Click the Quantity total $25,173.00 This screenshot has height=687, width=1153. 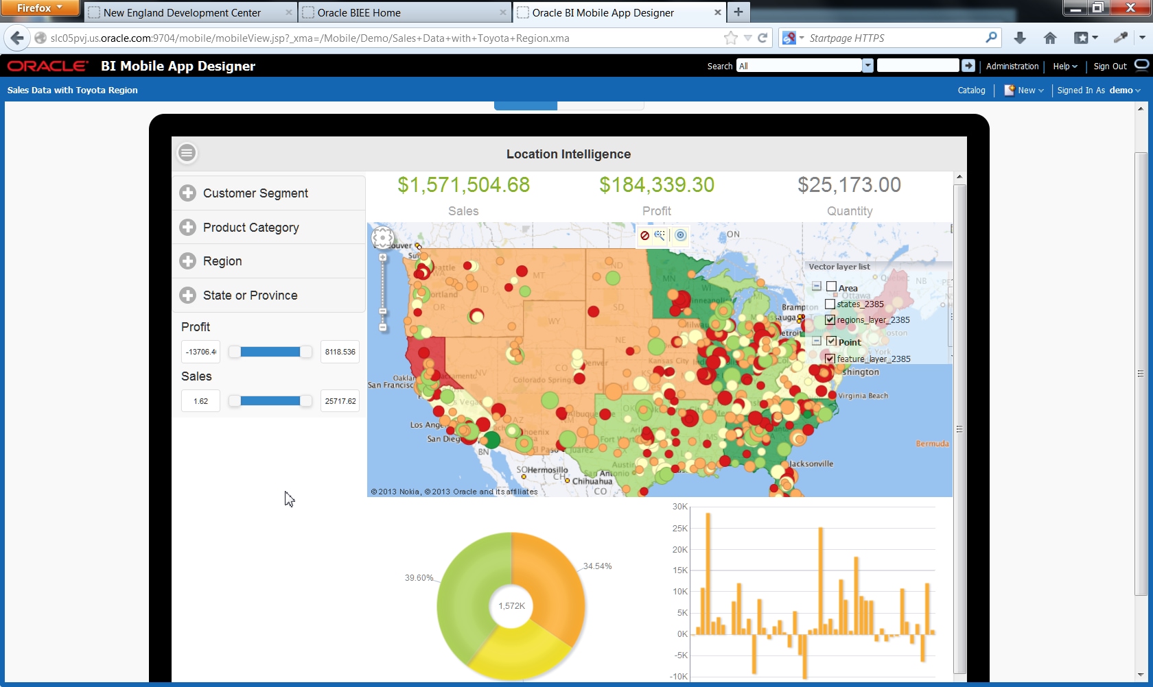pos(850,184)
